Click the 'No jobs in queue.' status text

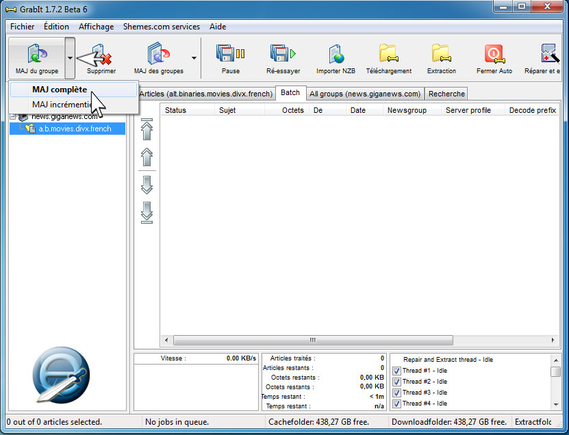coord(177,422)
